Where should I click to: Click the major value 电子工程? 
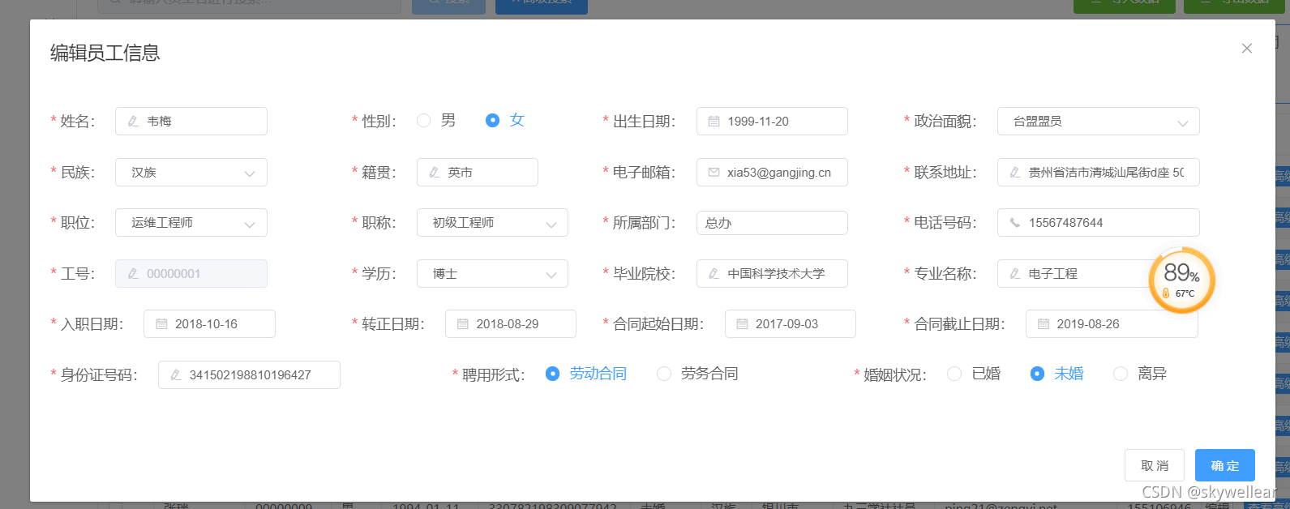coord(1052,274)
